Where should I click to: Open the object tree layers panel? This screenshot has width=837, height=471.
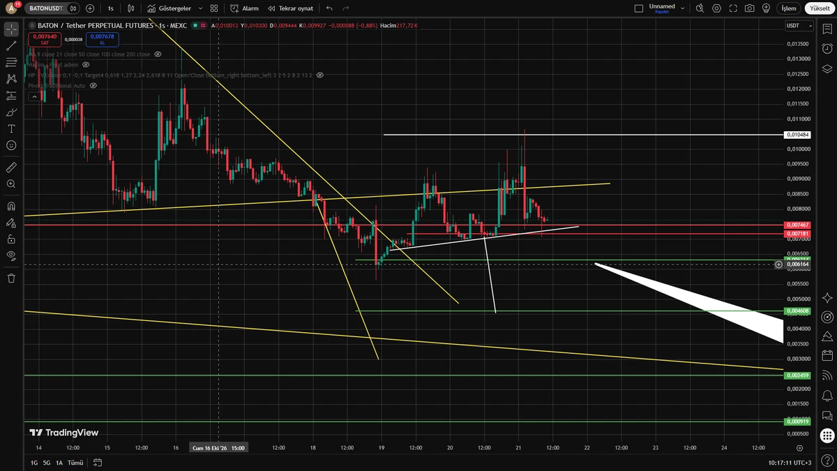click(827, 68)
